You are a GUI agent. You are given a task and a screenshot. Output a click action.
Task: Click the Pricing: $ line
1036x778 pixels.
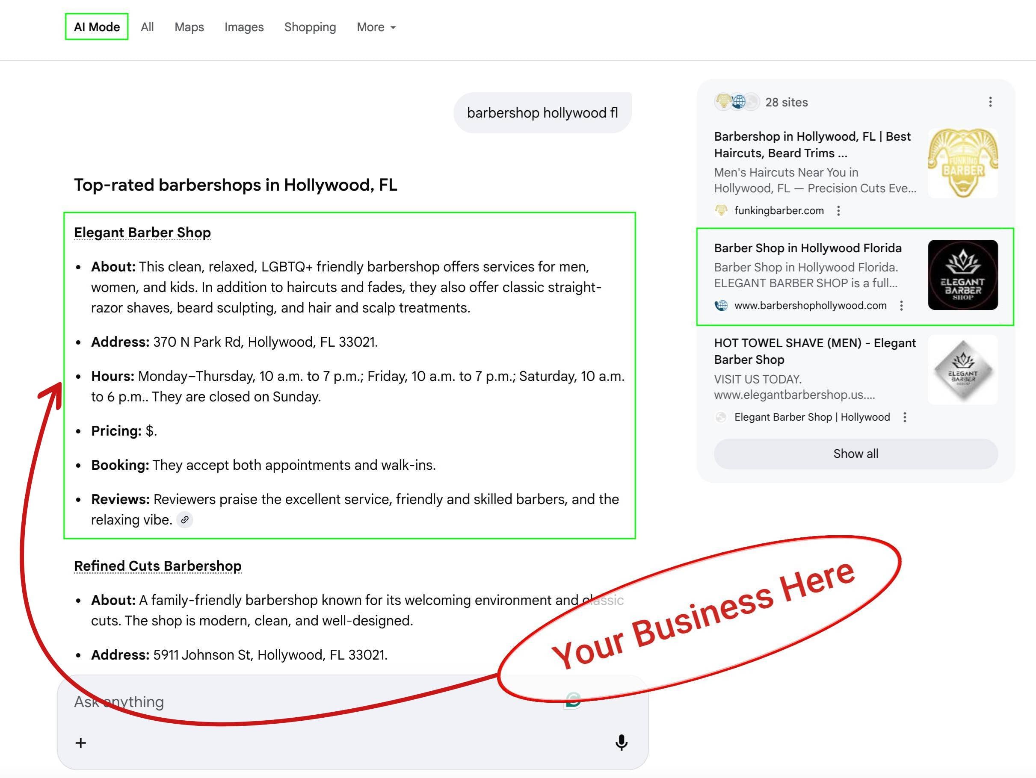124,431
